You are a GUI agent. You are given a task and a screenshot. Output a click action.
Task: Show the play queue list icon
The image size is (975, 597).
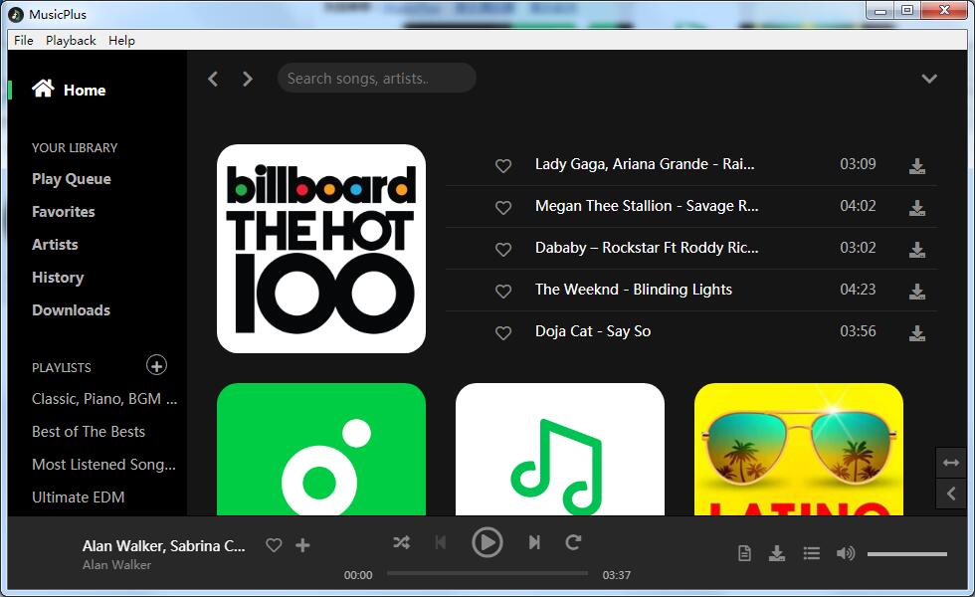pyautogui.click(x=811, y=553)
